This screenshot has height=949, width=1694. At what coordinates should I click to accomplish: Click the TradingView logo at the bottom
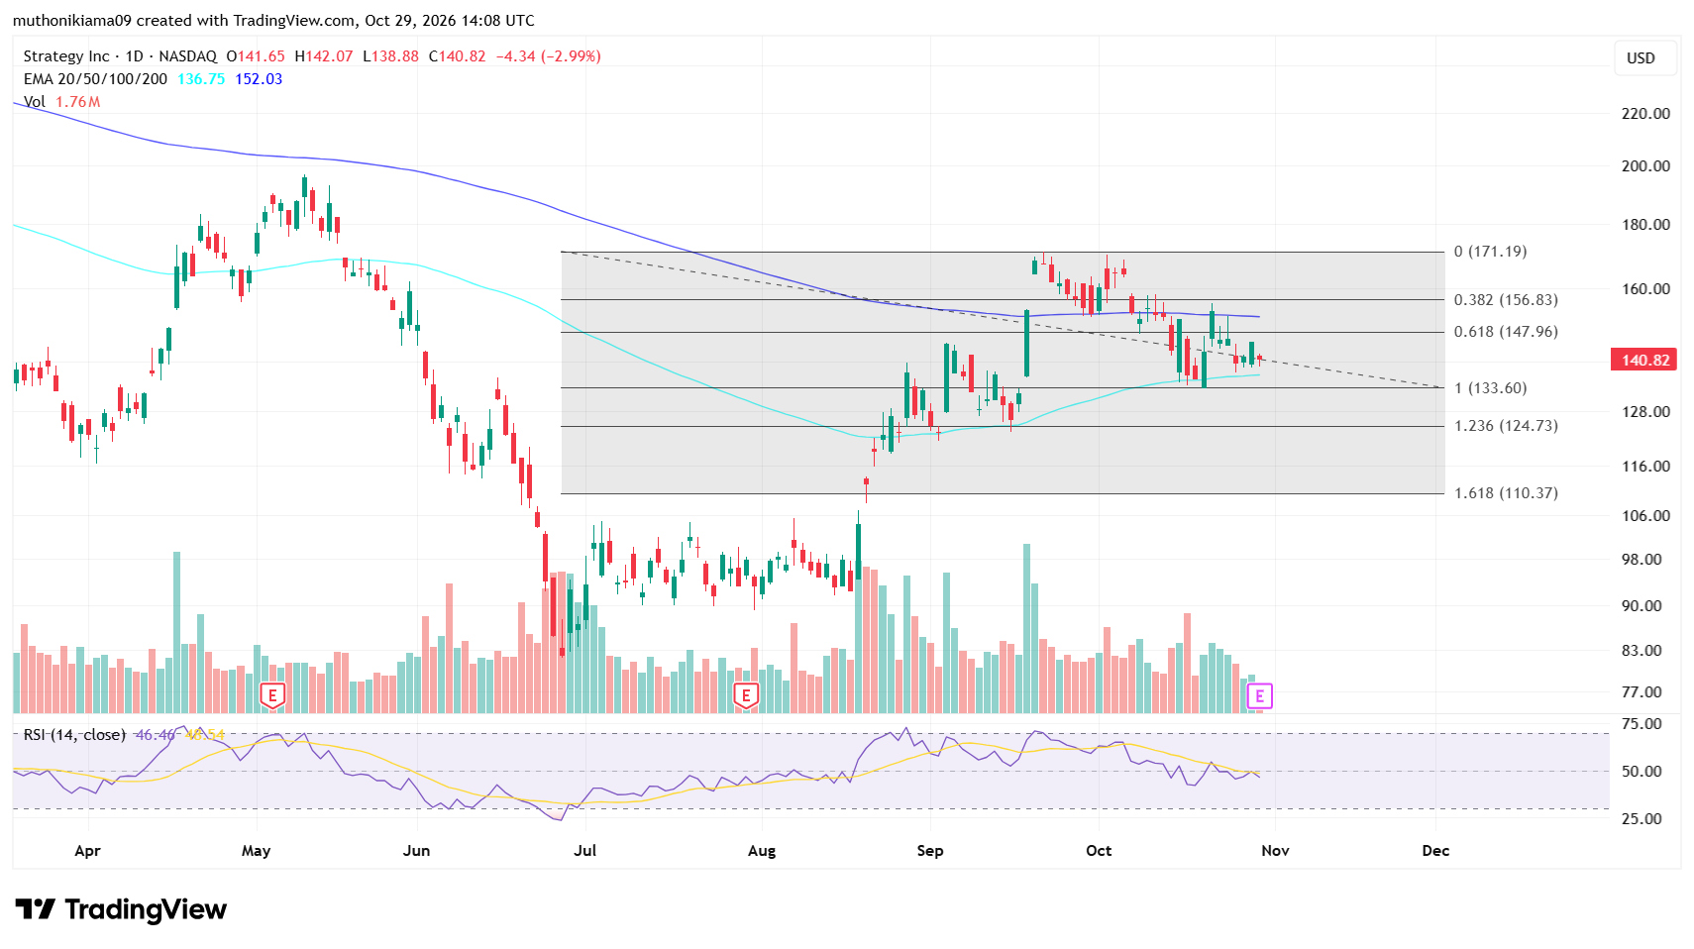click(122, 909)
